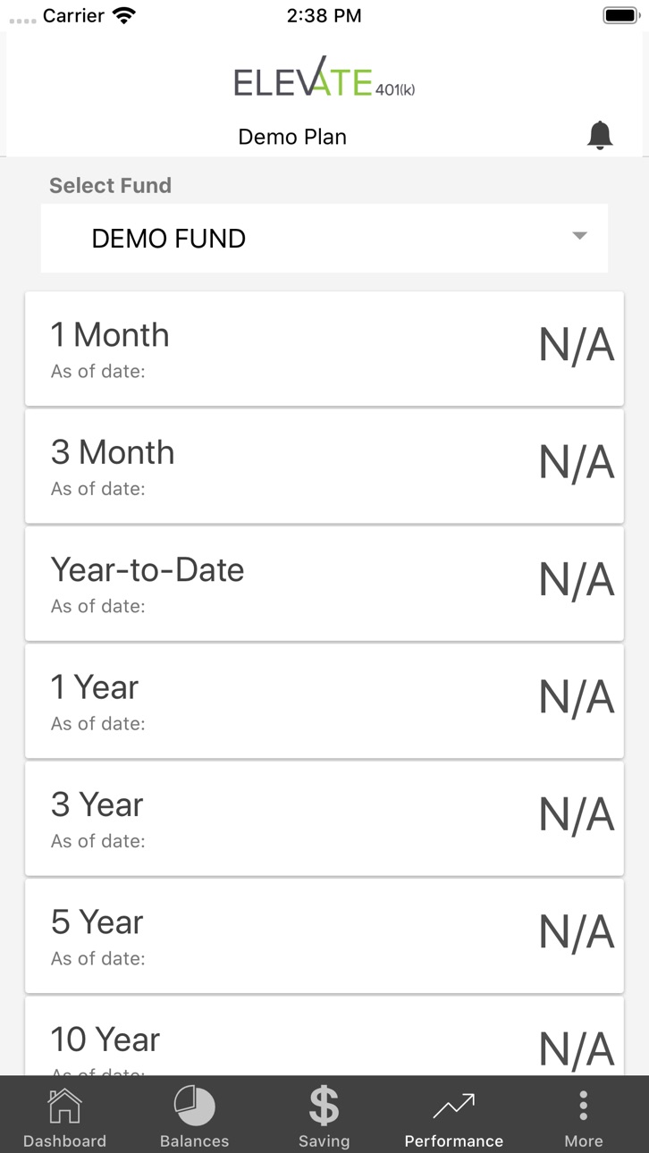
Task: Open notifications bell icon
Action: 600,135
